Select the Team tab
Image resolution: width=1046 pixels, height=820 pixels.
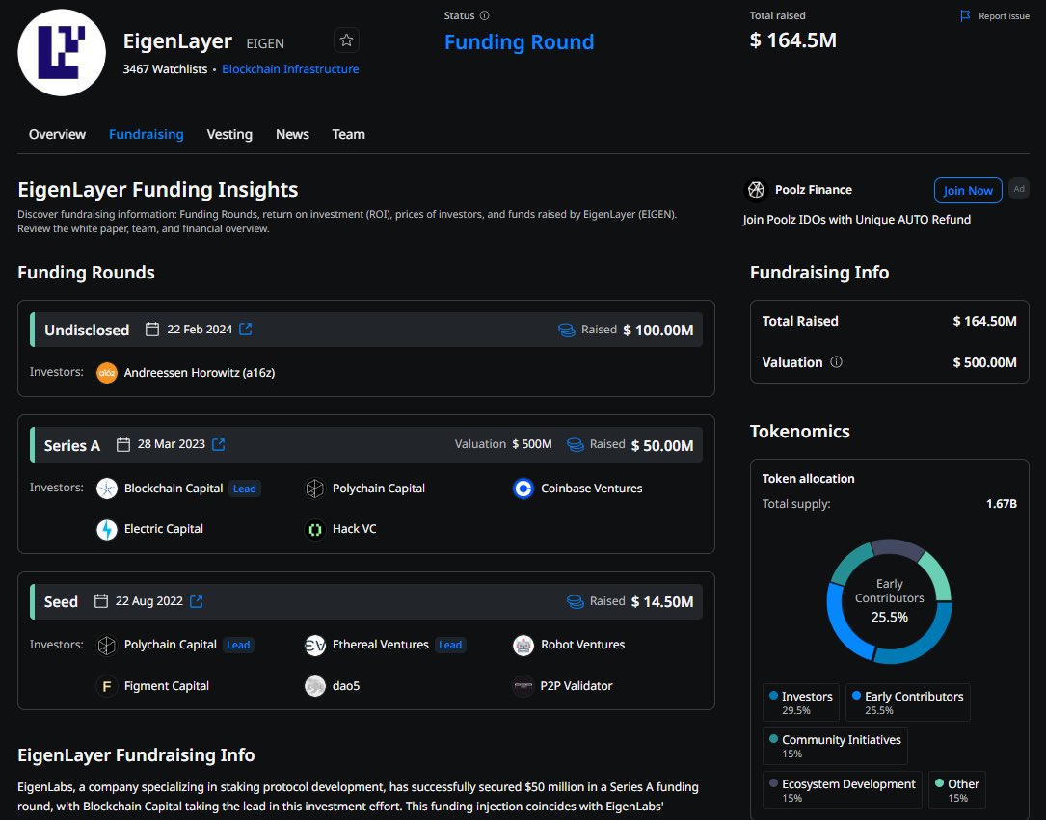(348, 134)
